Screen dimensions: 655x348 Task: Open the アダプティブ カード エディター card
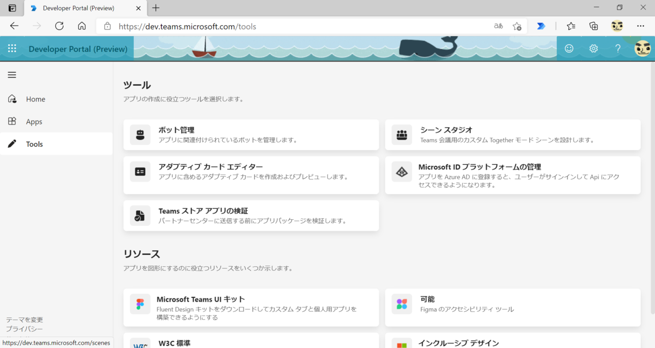tap(251, 175)
